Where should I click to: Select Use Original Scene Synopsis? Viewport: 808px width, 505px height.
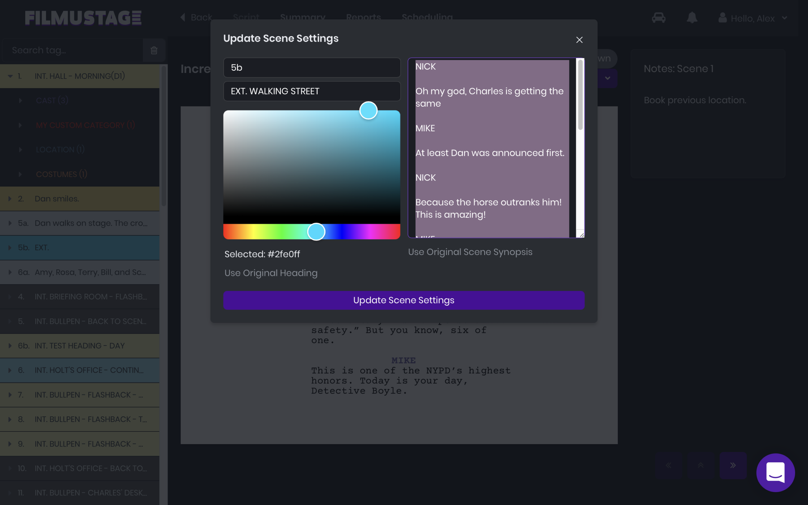pyautogui.click(x=470, y=252)
